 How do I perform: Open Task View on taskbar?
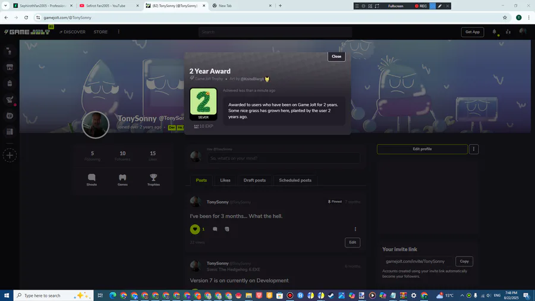pos(100,296)
